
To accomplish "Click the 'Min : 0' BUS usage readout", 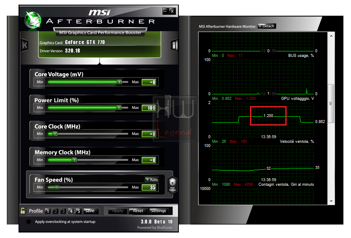I will click(218, 56).
